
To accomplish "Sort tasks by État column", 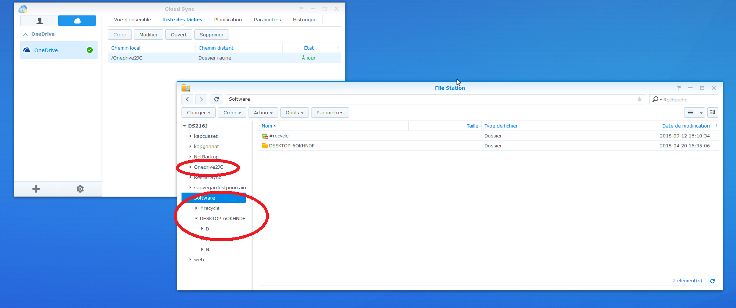I will pos(309,48).
